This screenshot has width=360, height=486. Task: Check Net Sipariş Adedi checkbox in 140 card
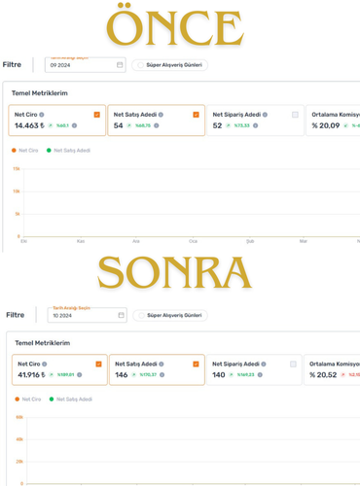(x=293, y=364)
